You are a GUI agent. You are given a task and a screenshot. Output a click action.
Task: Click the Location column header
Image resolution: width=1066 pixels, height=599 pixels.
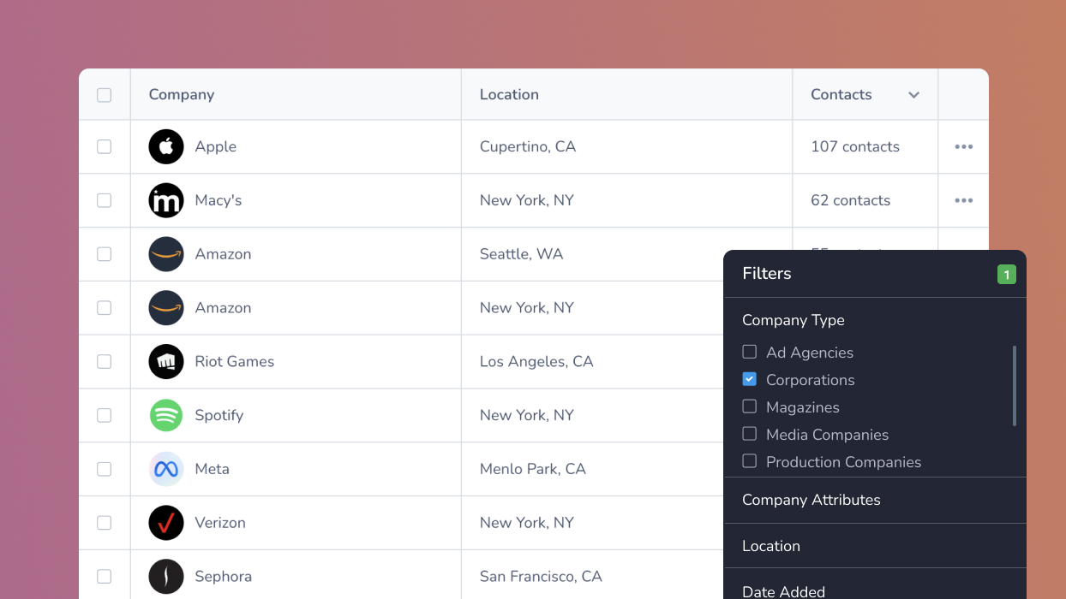(509, 95)
